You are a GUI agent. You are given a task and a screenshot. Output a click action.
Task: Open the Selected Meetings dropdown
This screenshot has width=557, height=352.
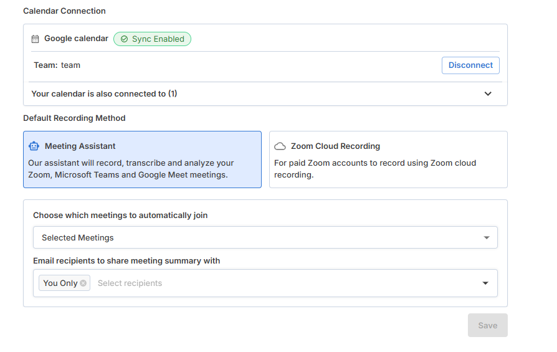[265, 237]
